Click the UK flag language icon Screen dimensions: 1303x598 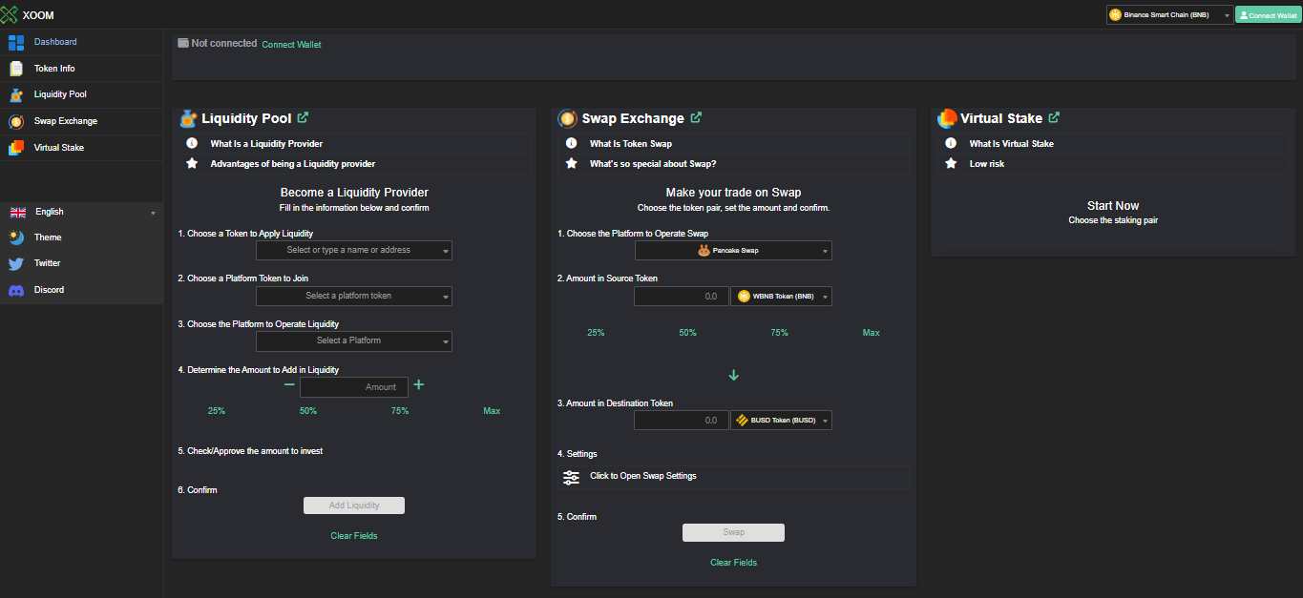17,212
